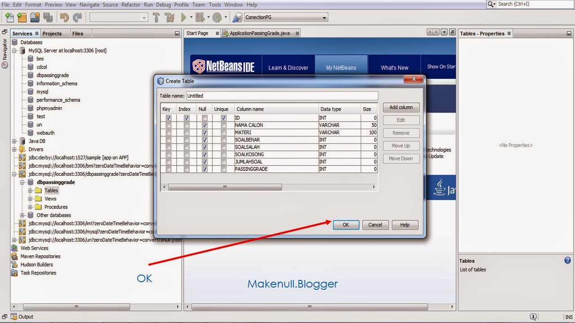
Task: Toggle Null checkbox for NAMA CALON row
Action: 205,125
